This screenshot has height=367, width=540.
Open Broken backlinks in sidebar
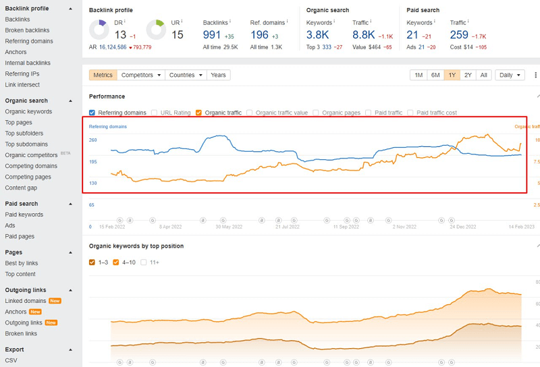coord(27,30)
